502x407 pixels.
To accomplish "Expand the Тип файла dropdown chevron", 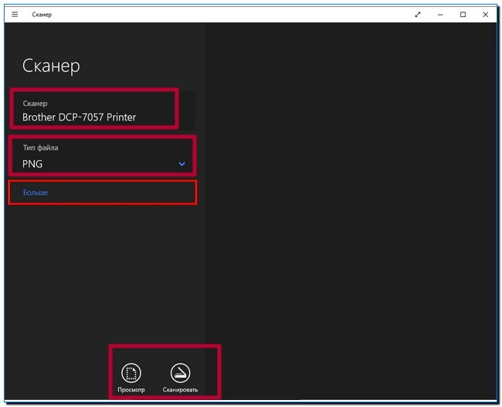I will coord(182,164).
